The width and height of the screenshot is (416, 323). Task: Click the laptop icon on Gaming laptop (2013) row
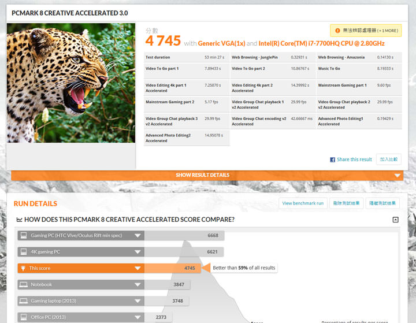coord(23,301)
